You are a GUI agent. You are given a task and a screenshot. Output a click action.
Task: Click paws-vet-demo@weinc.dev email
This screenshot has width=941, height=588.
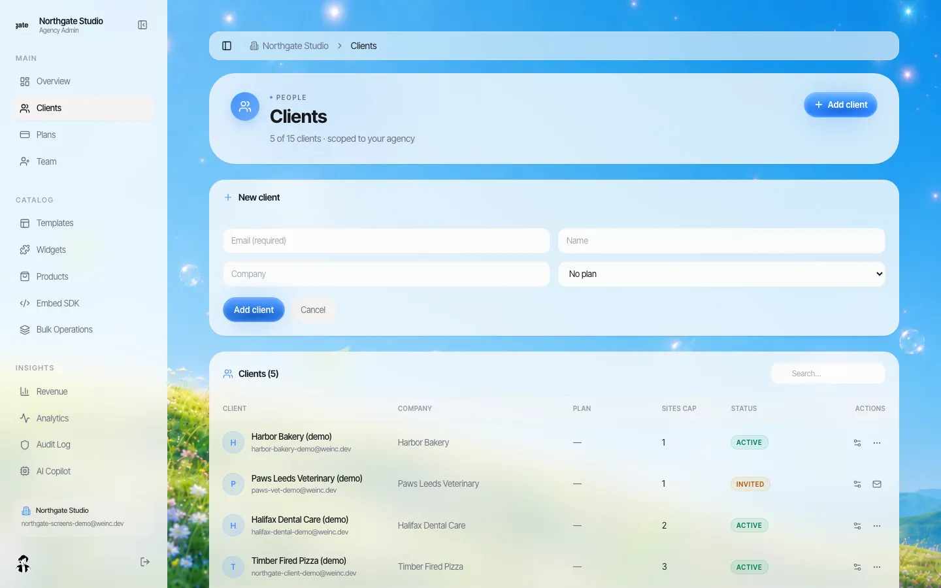click(294, 490)
